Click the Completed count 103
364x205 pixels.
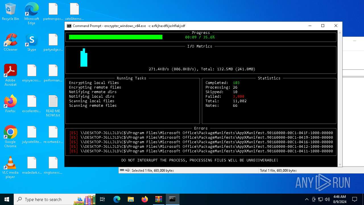pos(236,83)
